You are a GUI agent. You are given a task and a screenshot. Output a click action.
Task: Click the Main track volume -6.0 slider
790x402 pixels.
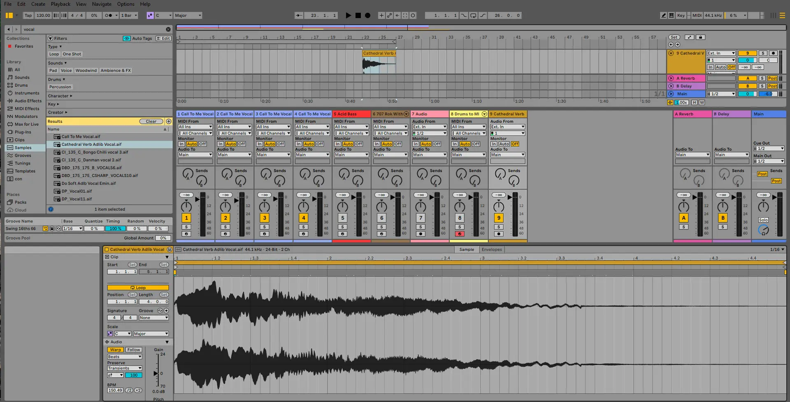point(768,94)
